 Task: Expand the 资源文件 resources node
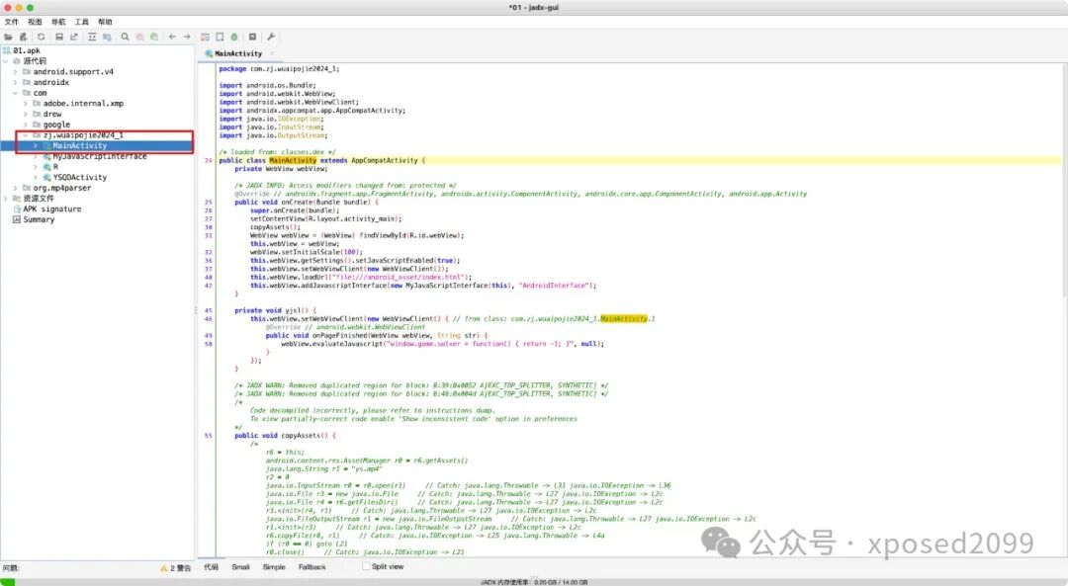point(6,198)
